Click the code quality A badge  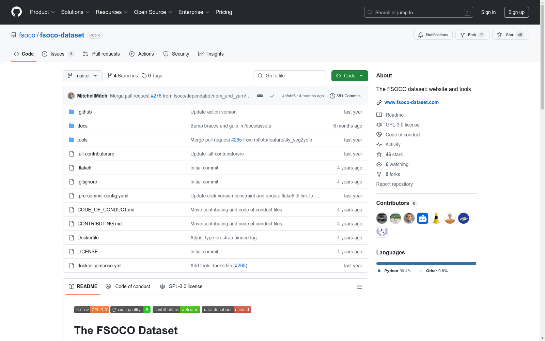tap(130, 310)
